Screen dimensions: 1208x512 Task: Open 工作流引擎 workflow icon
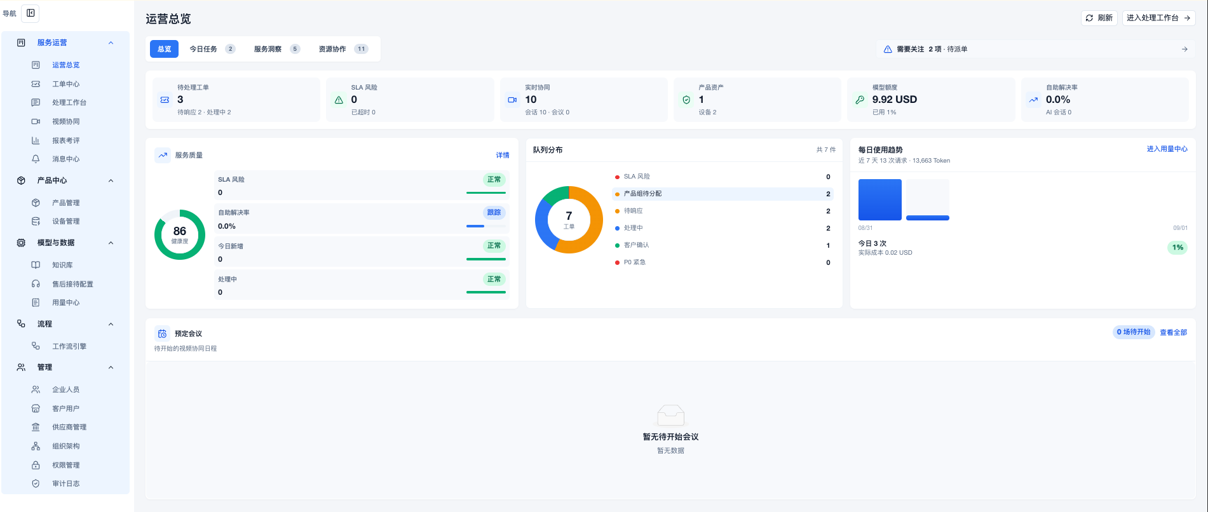click(x=36, y=346)
